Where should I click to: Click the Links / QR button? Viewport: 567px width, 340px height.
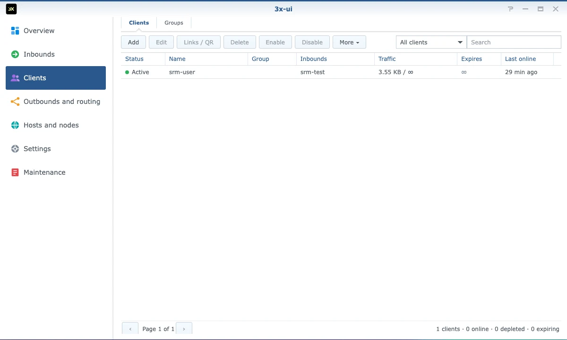click(198, 42)
